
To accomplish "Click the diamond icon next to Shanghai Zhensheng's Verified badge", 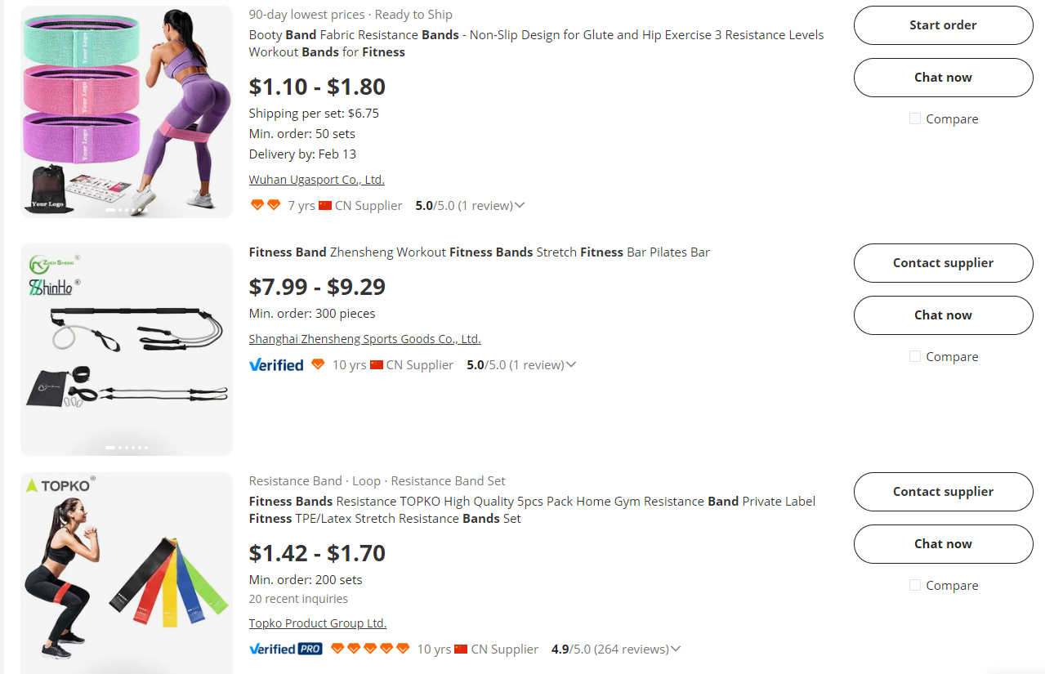I will tap(318, 364).
